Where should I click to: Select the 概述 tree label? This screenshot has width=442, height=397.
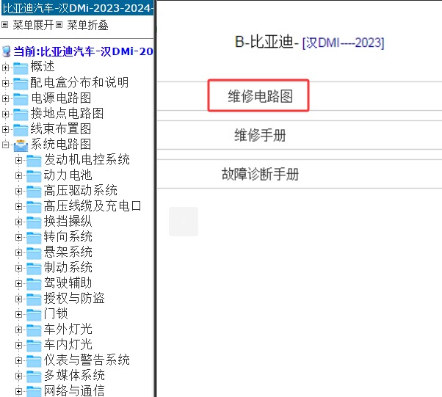[43, 67]
